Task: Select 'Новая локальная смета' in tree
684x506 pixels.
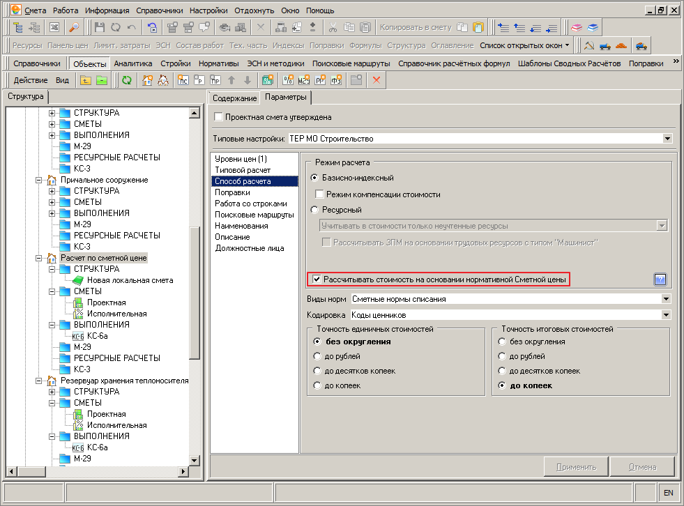Action: click(130, 280)
